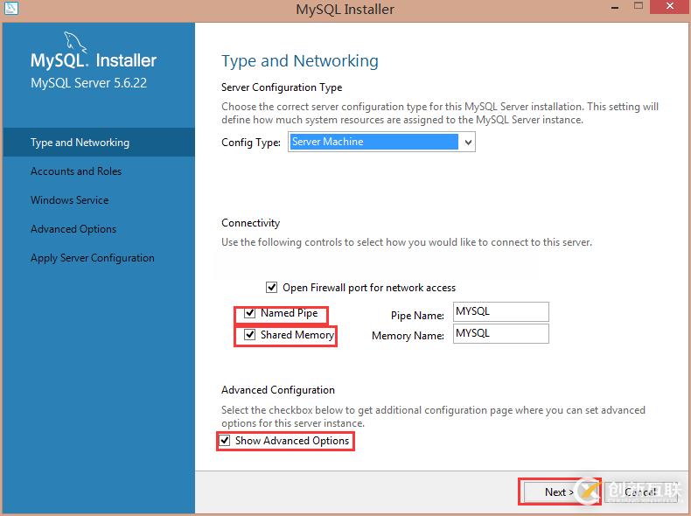The image size is (691, 516).
Task: Uncheck the Named Pipe checkbox
Action: coord(251,313)
